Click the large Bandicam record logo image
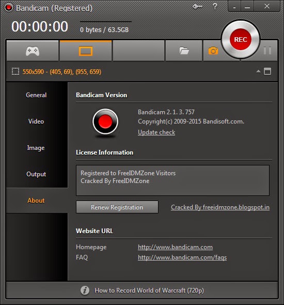Viewport: 284px width, 305px height. 105,122
